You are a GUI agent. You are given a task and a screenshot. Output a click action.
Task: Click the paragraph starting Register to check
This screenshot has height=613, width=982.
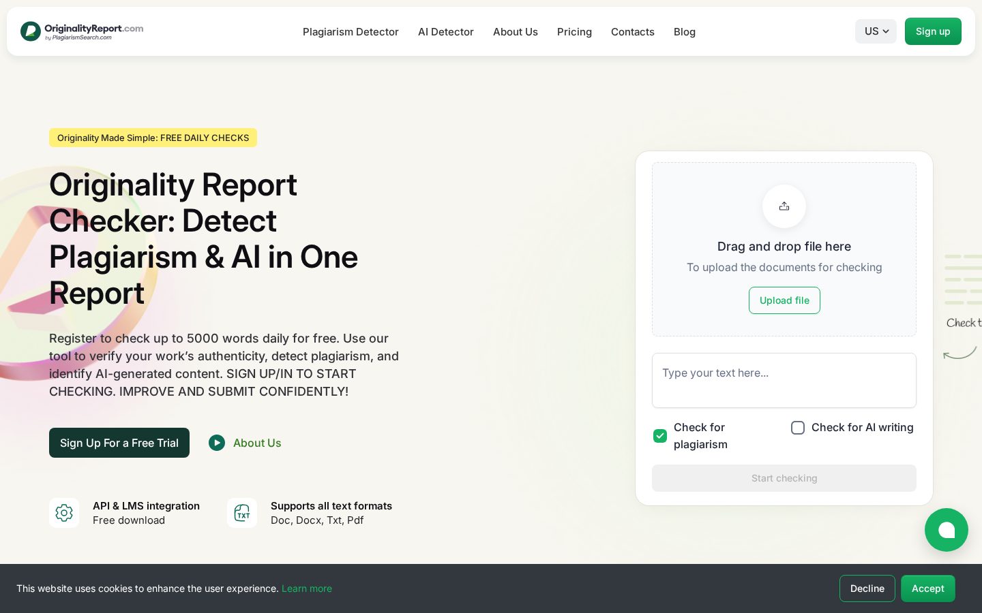click(224, 365)
